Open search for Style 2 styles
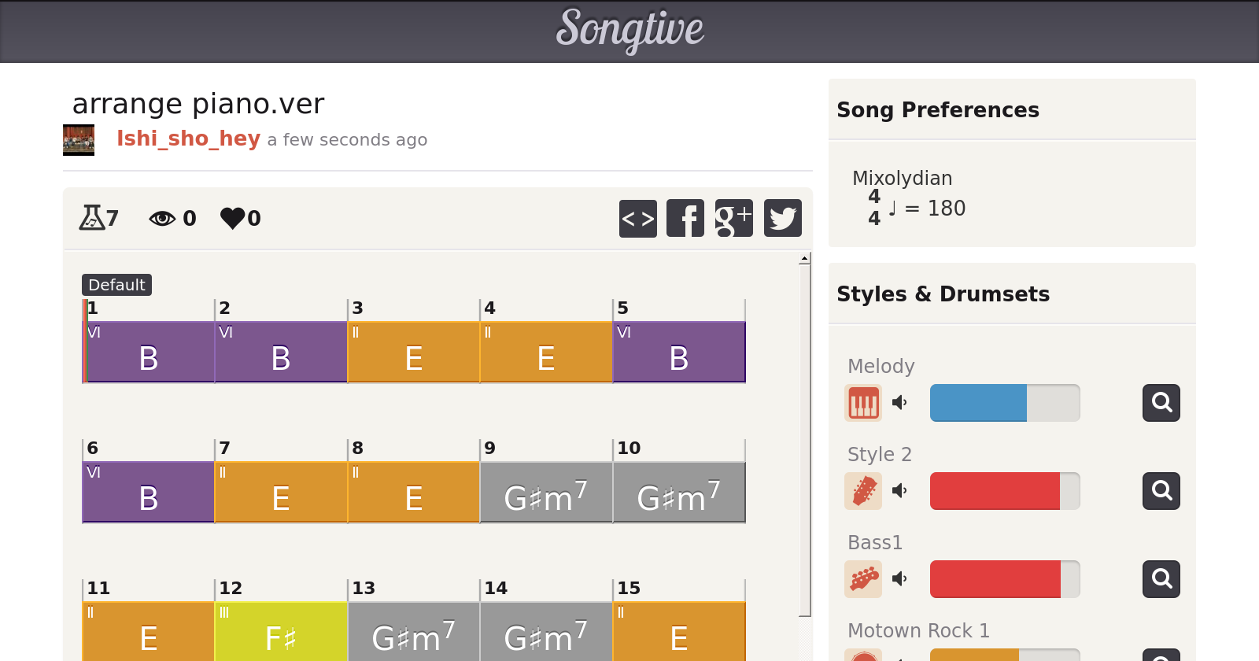 (1161, 491)
